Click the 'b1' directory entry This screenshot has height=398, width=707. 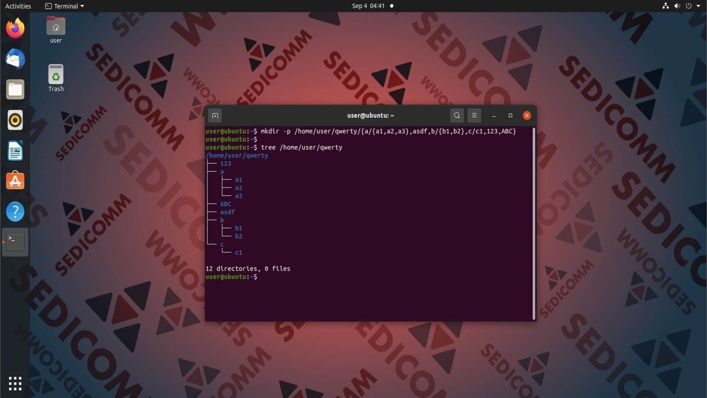pos(239,228)
